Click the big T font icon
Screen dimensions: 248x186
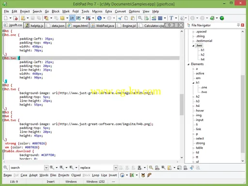171,18
